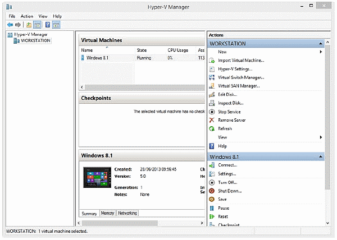Collapse the Windows 8.1 actions section
Image resolution: width=337 pixels, height=240 pixels.
320,156
